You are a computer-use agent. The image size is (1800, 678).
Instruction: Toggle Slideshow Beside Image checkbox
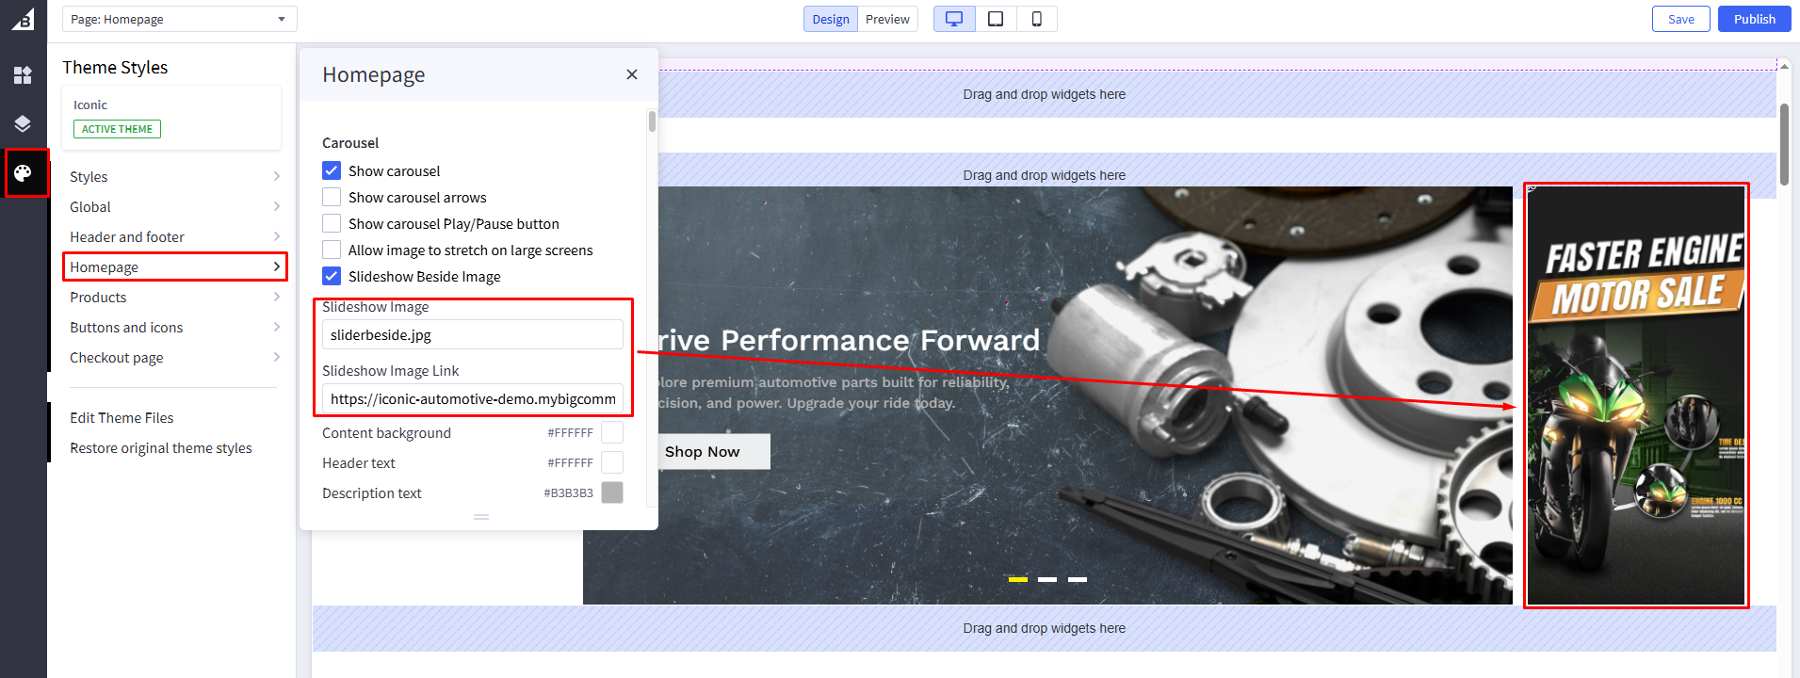332,276
